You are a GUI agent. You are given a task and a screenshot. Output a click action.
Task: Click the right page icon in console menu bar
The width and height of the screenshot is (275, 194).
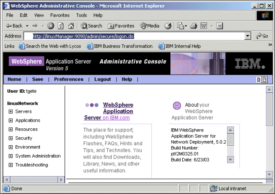click(x=265, y=80)
